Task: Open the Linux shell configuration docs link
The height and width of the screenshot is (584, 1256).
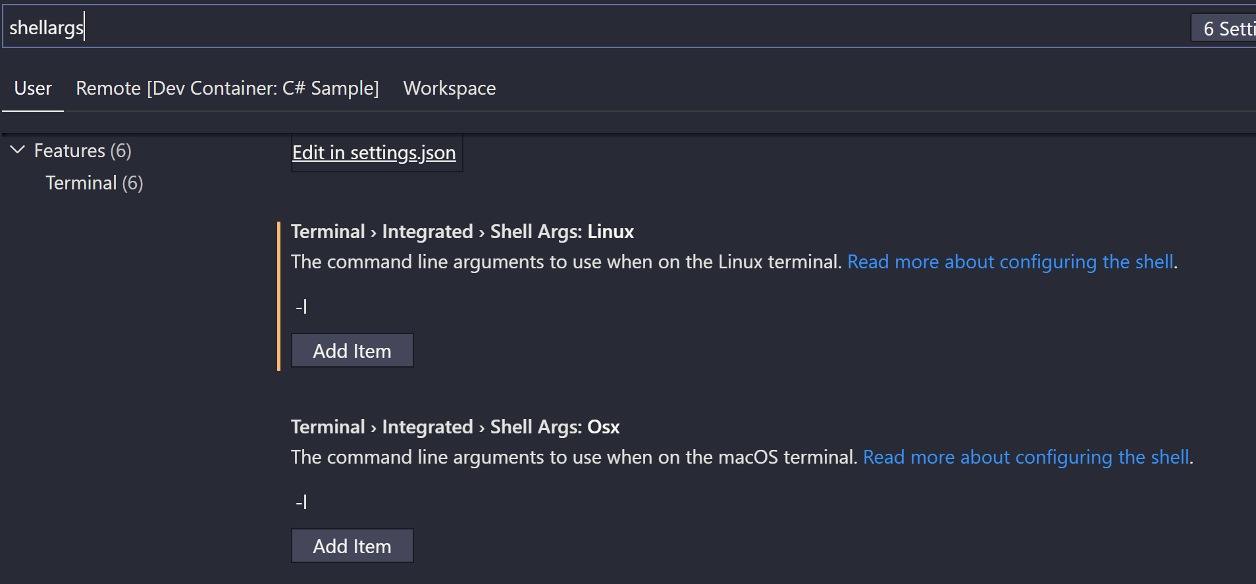Action: [x=1011, y=261]
